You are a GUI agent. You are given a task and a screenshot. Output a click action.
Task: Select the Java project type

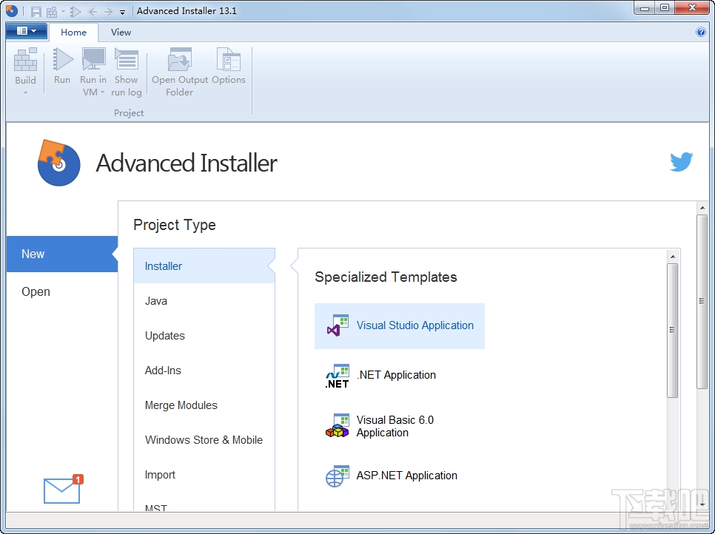coord(204,301)
